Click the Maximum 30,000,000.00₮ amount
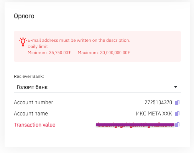The height and width of the screenshot is (153, 194). coord(104,53)
